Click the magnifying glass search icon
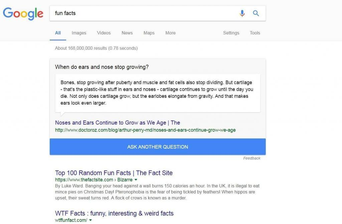Viewport: 342px width, 224px height. [x=256, y=13]
